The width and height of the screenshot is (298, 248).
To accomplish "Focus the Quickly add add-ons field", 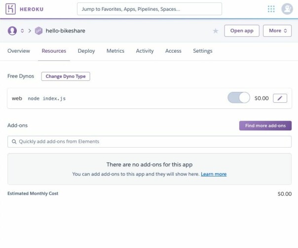I will (149, 141).
